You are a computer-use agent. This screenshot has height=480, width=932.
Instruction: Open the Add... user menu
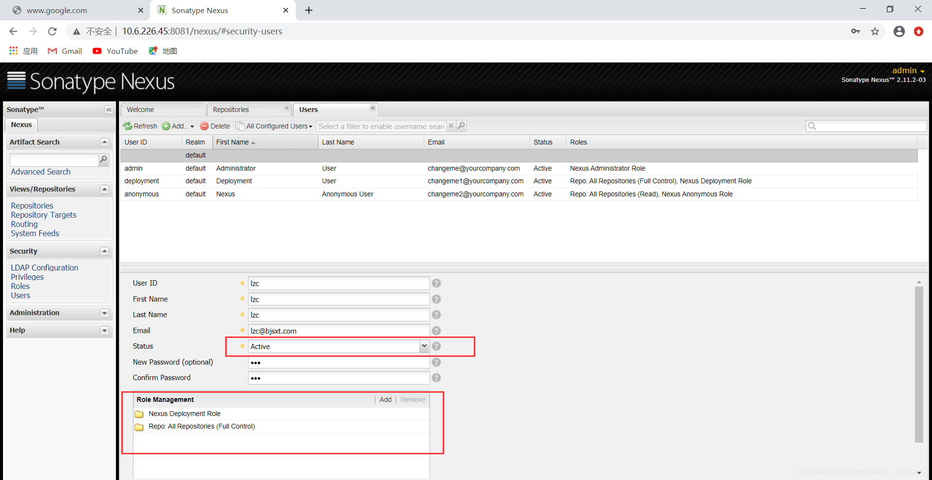point(178,126)
